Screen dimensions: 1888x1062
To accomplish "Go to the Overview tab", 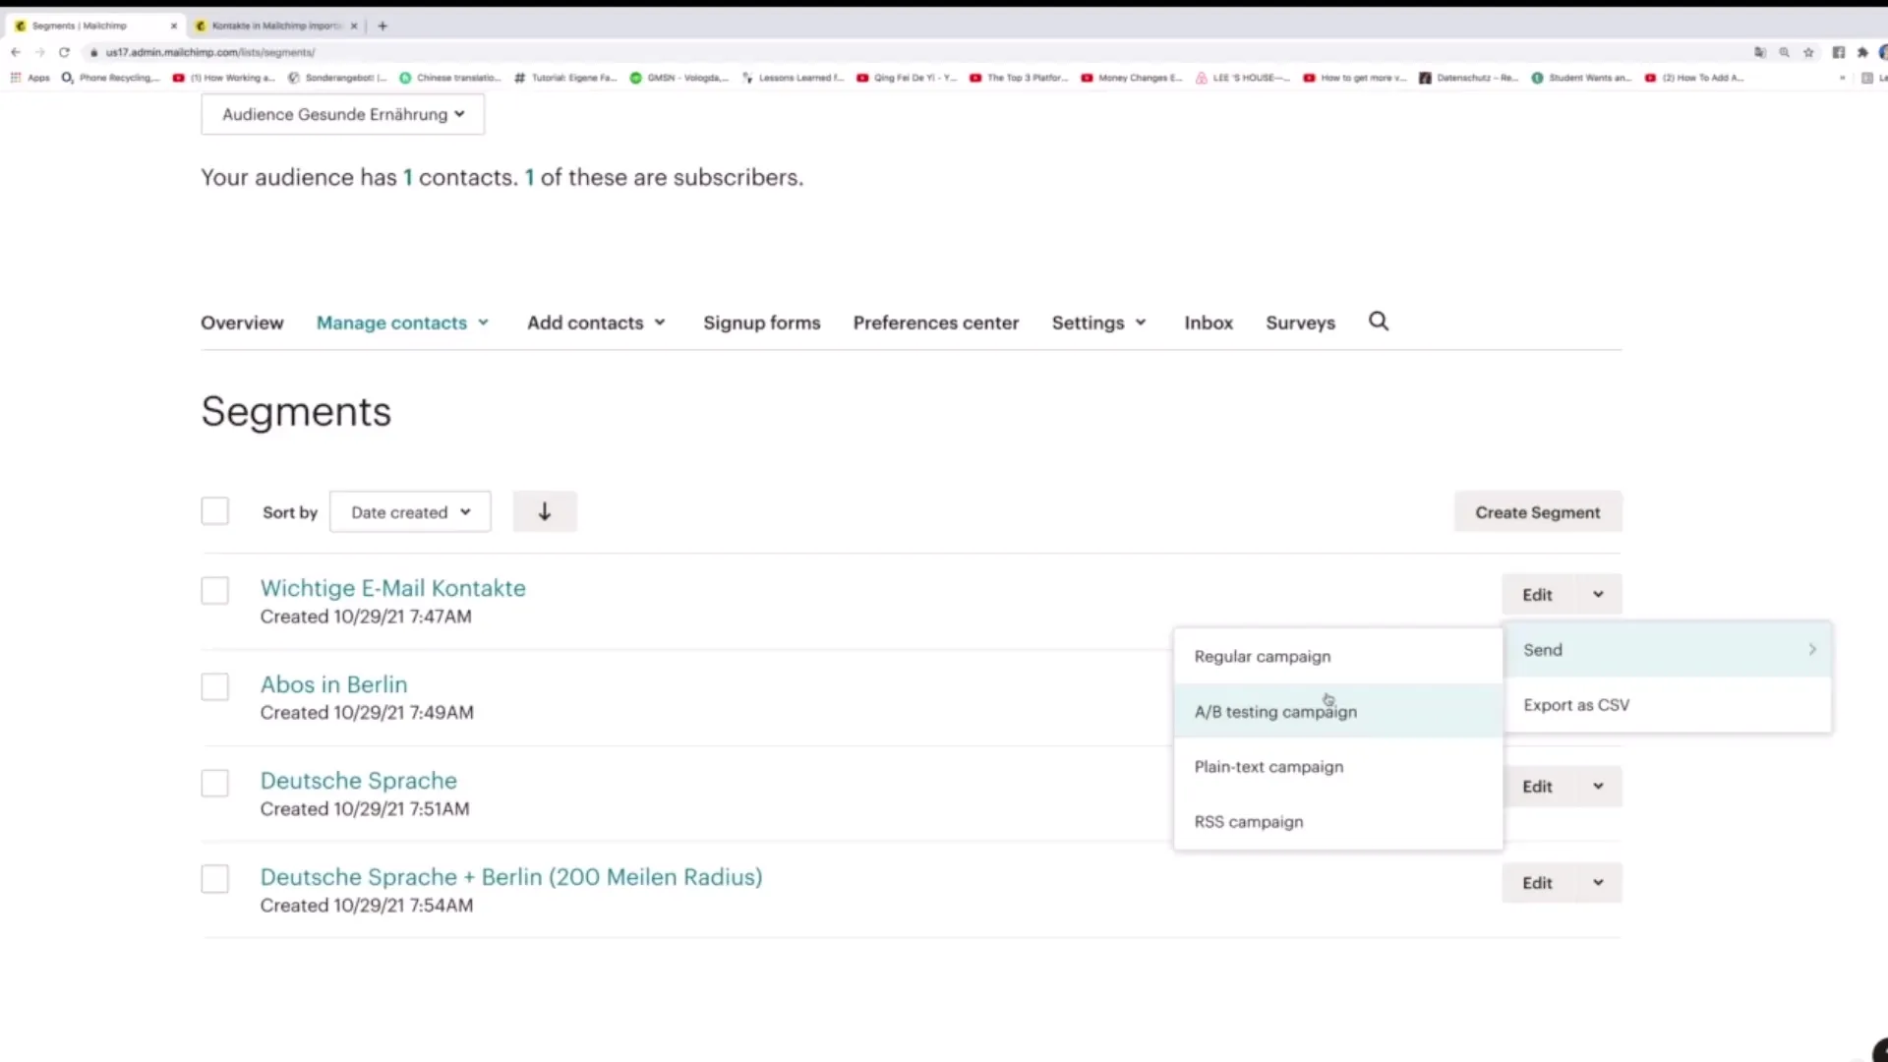I will coord(242,323).
